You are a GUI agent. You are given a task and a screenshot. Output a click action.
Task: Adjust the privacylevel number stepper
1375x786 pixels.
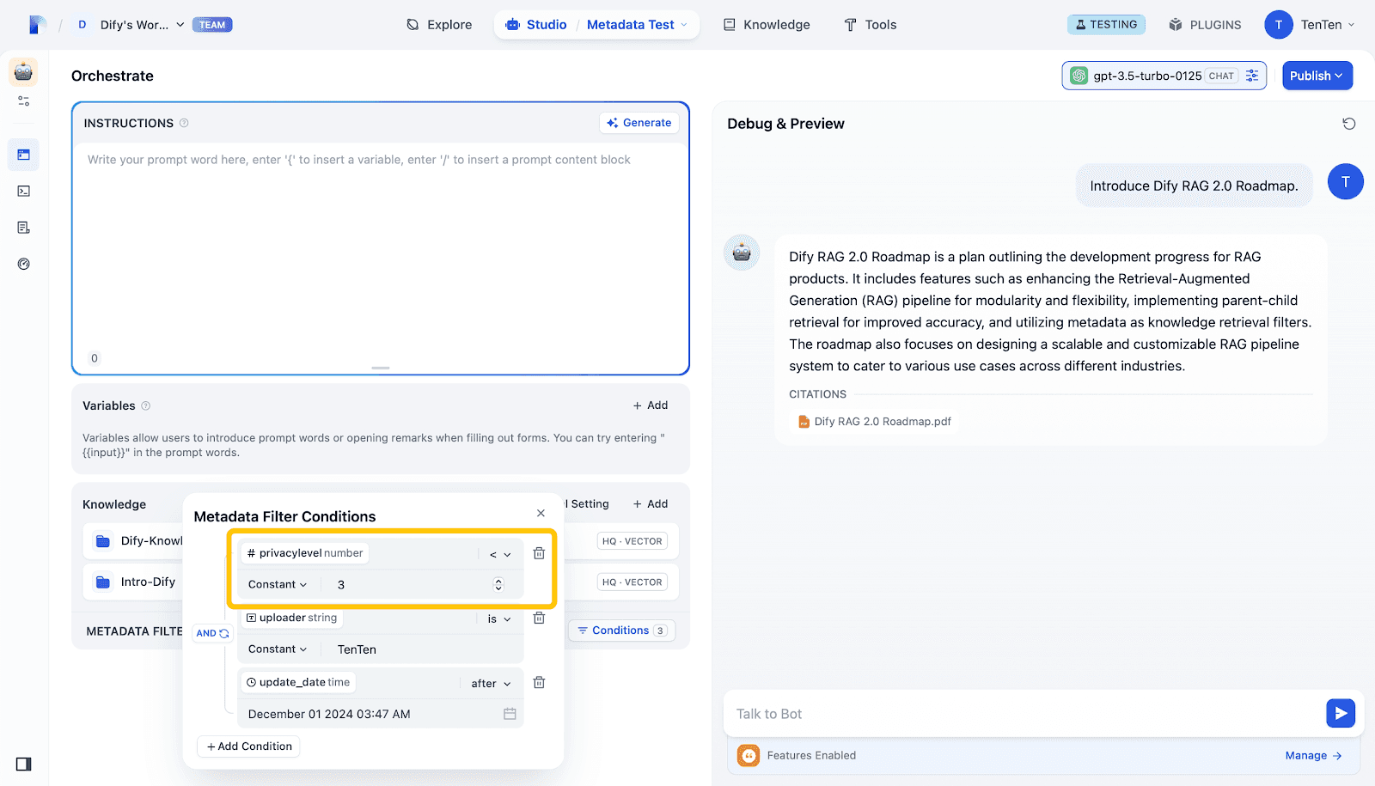498,585
